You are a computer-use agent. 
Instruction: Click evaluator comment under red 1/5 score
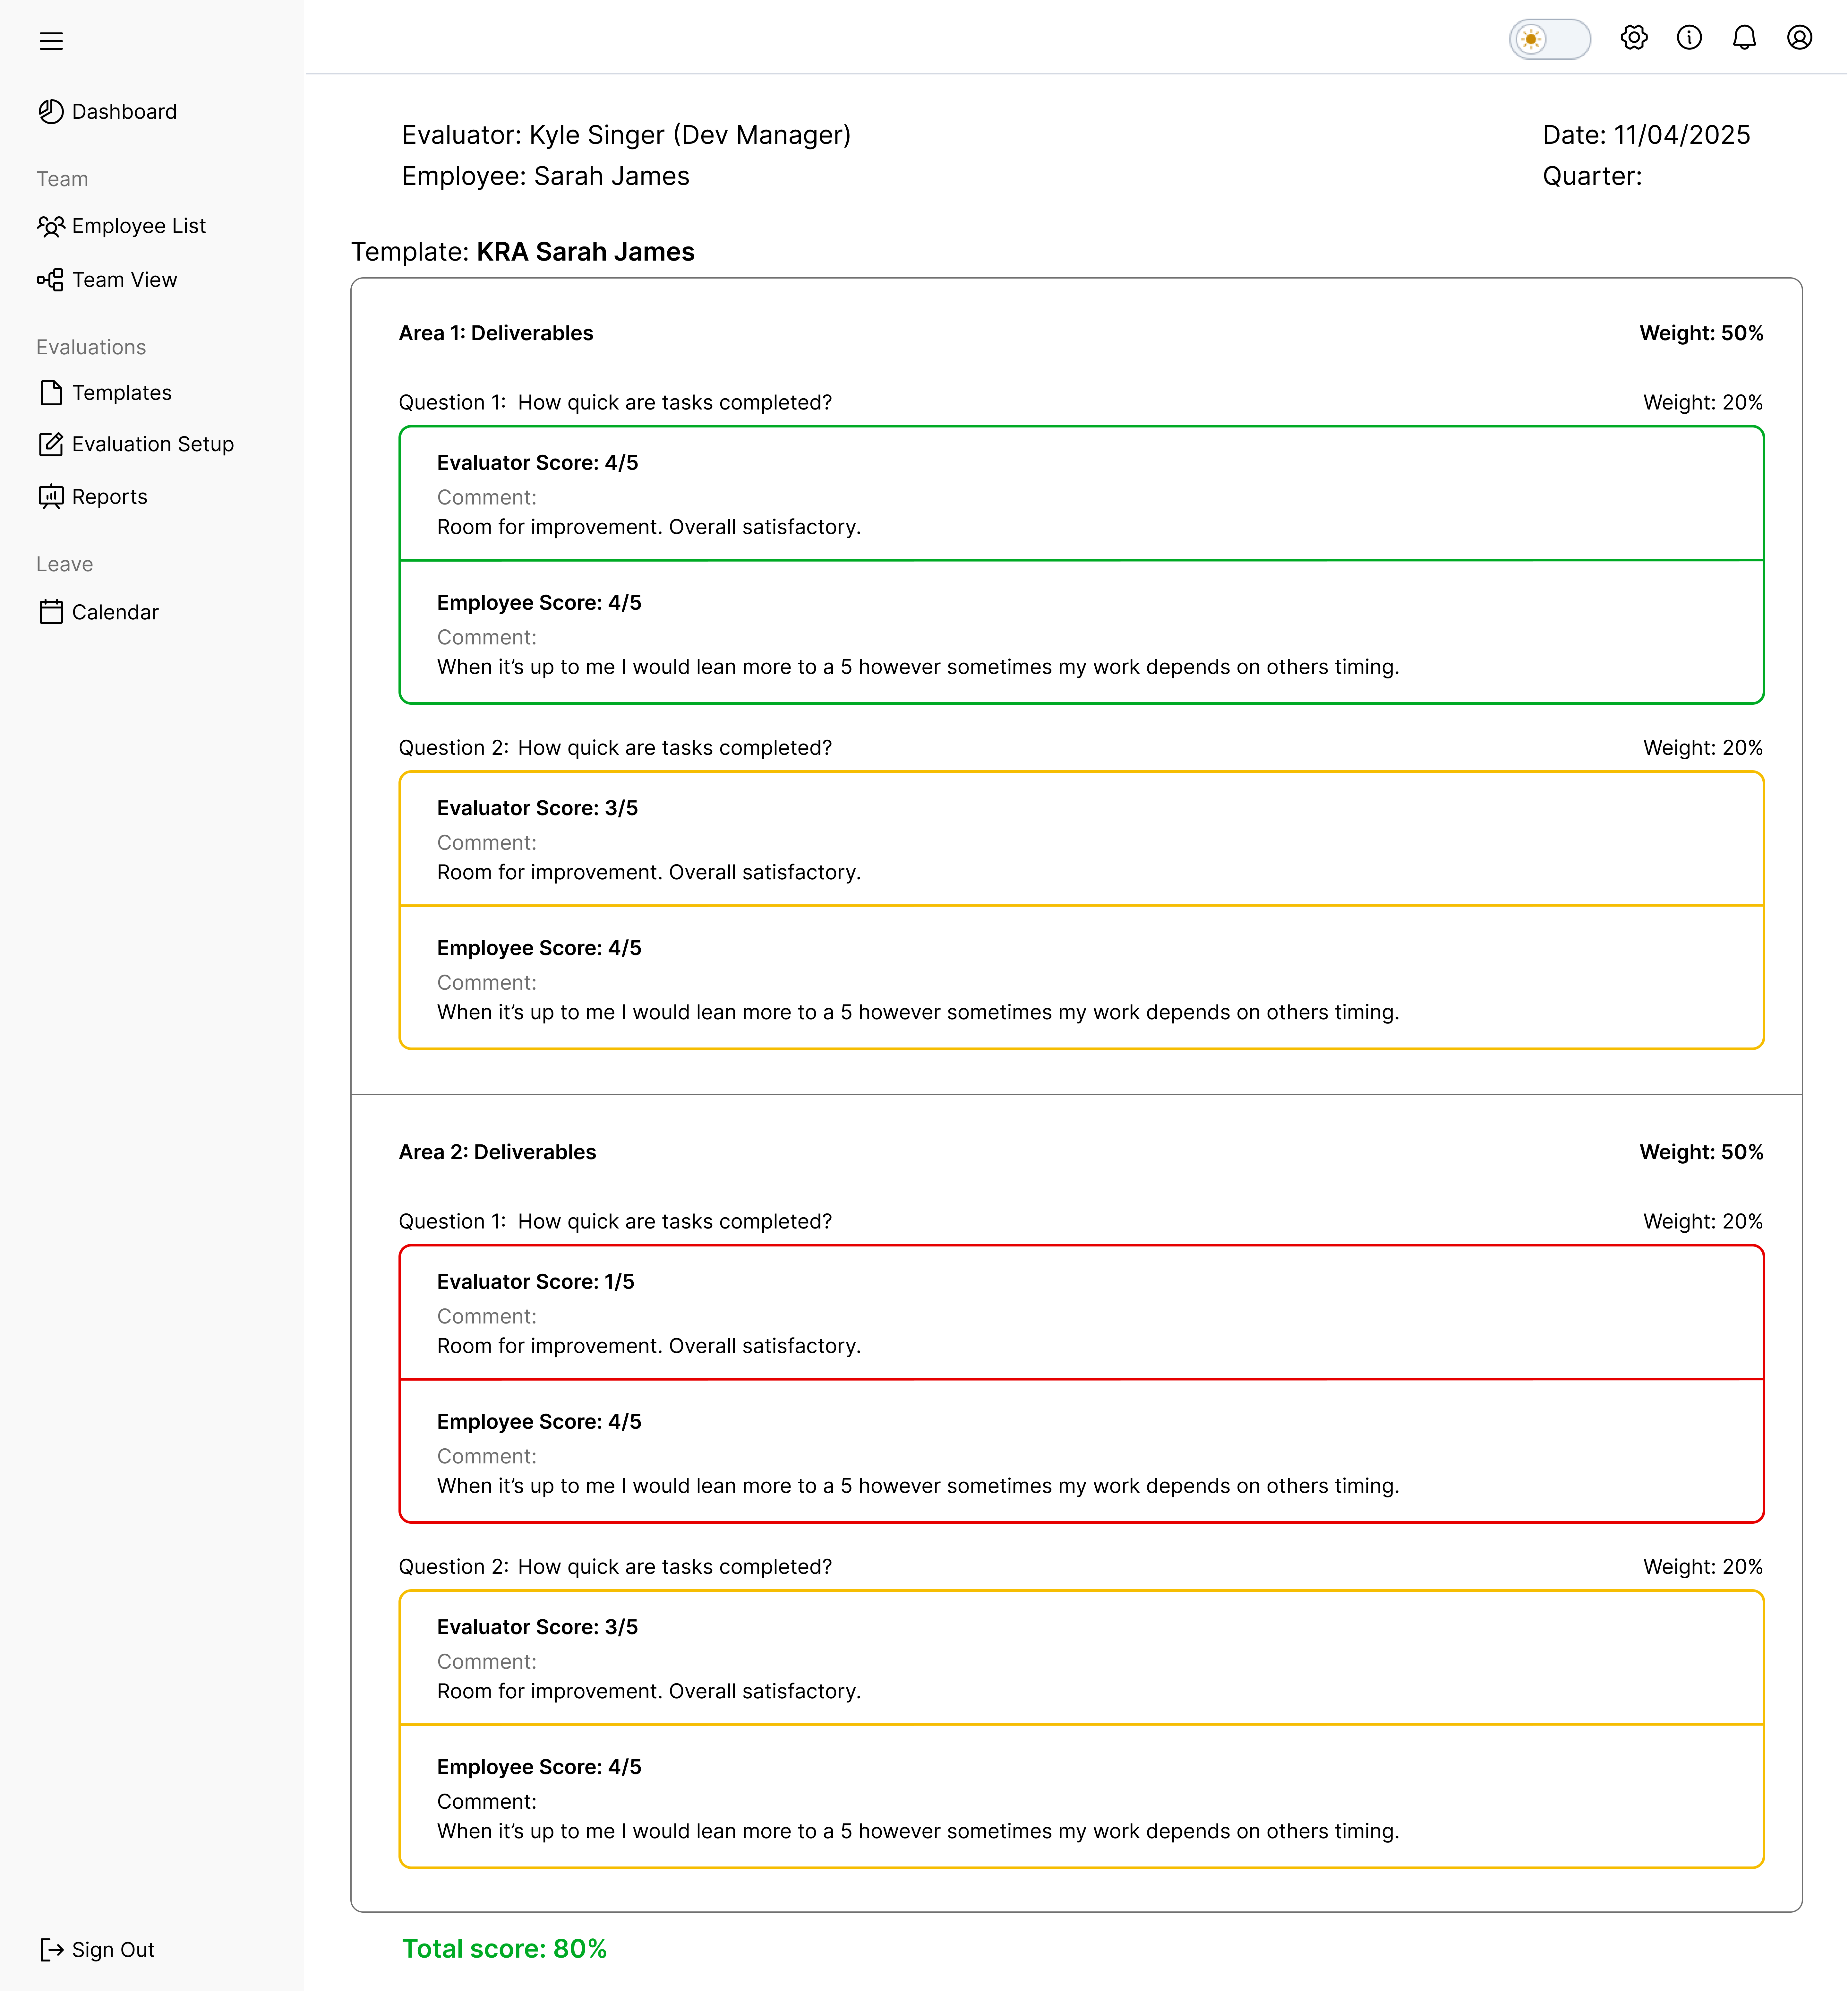pos(649,1347)
